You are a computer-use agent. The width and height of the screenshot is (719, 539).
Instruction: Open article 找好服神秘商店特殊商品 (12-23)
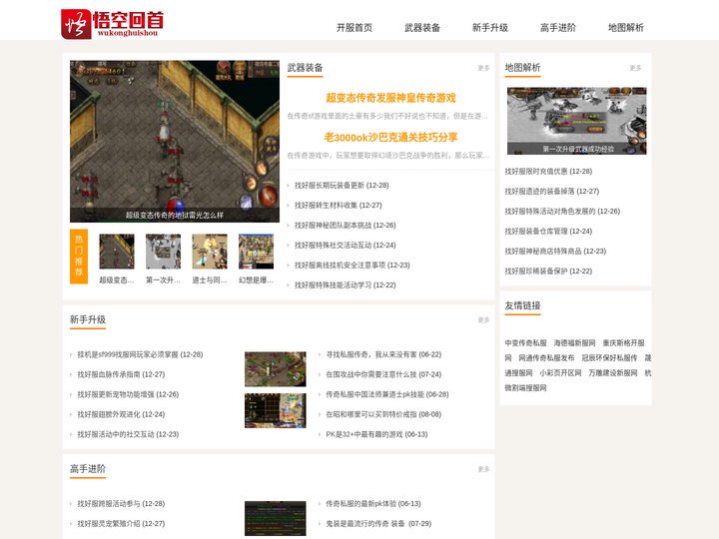pos(555,252)
